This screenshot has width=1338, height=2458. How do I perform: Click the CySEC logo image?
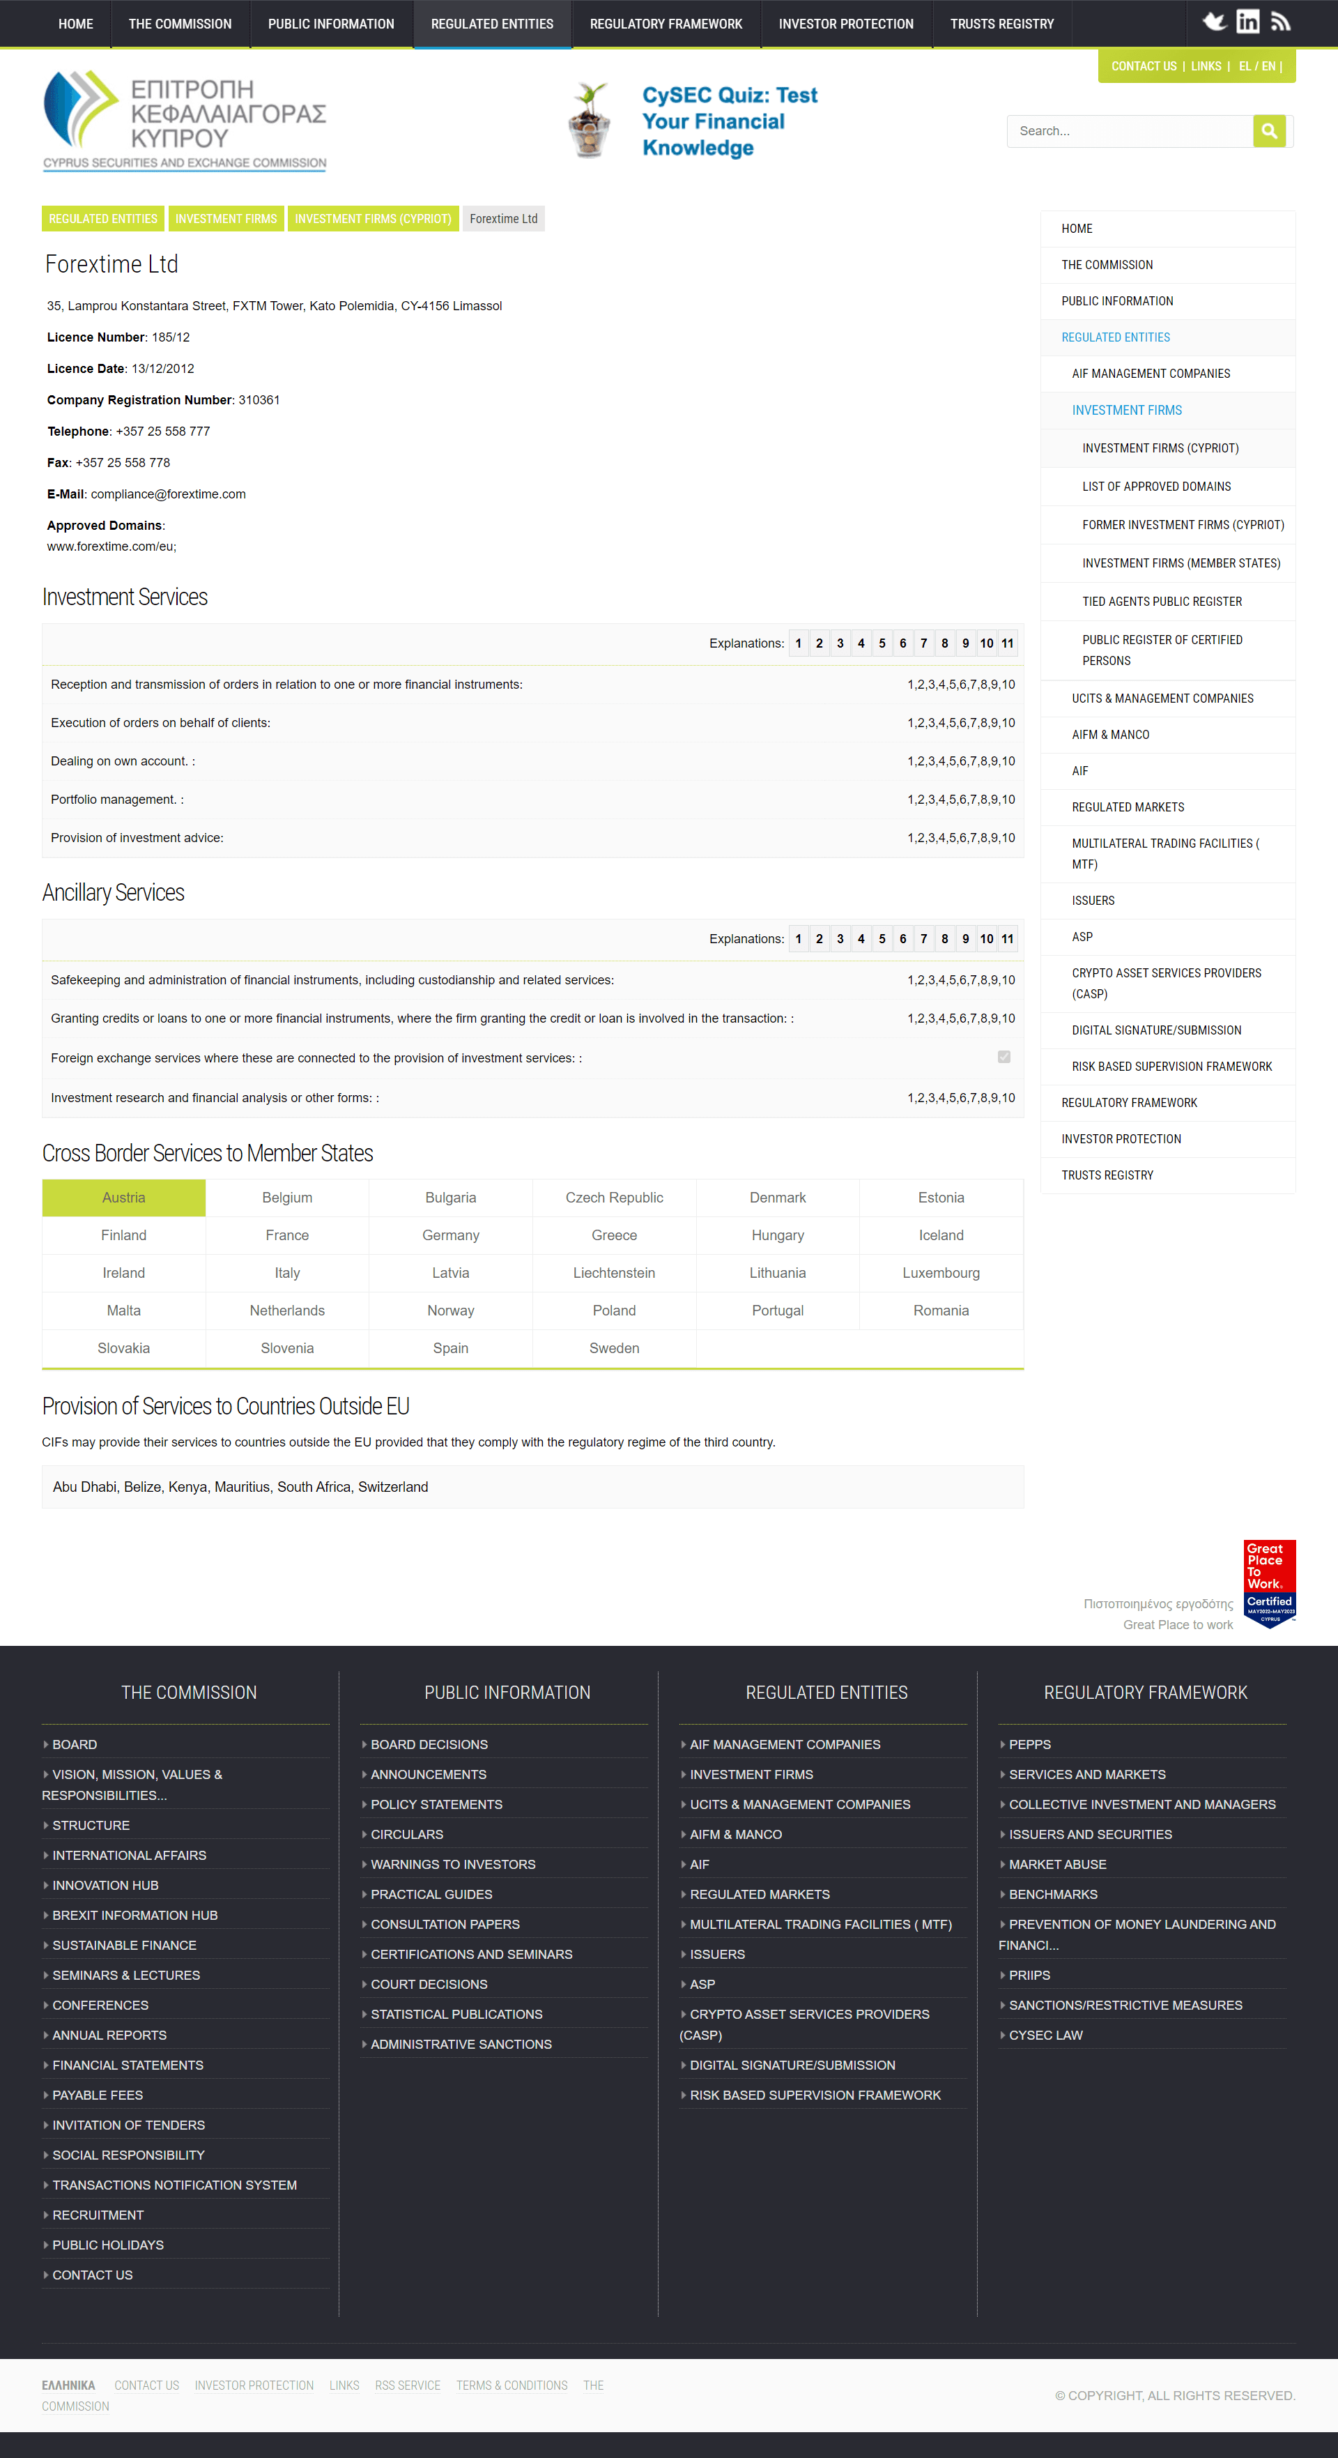(185, 120)
